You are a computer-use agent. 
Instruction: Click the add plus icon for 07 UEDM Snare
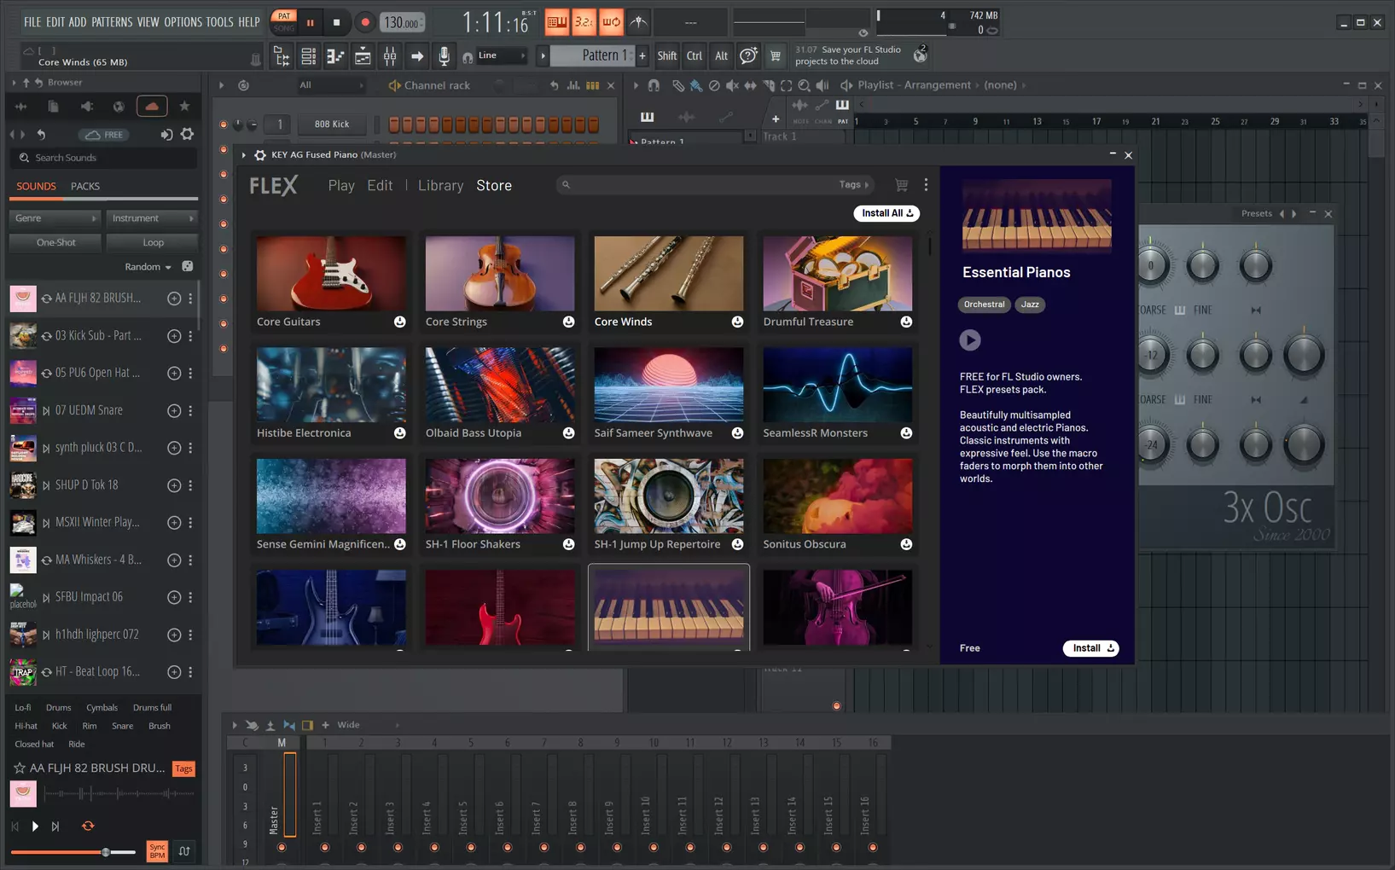point(174,410)
